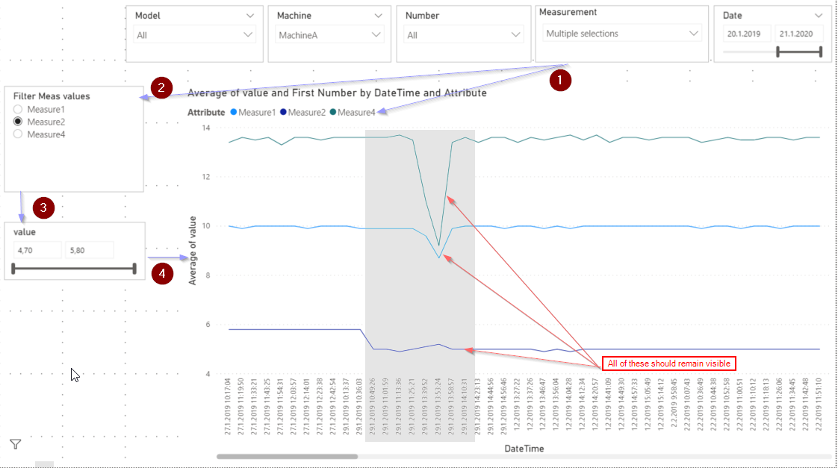Click the 'Filter Meas values' slicer title
The height and width of the screenshot is (468, 838).
pyautogui.click(x=52, y=96)
